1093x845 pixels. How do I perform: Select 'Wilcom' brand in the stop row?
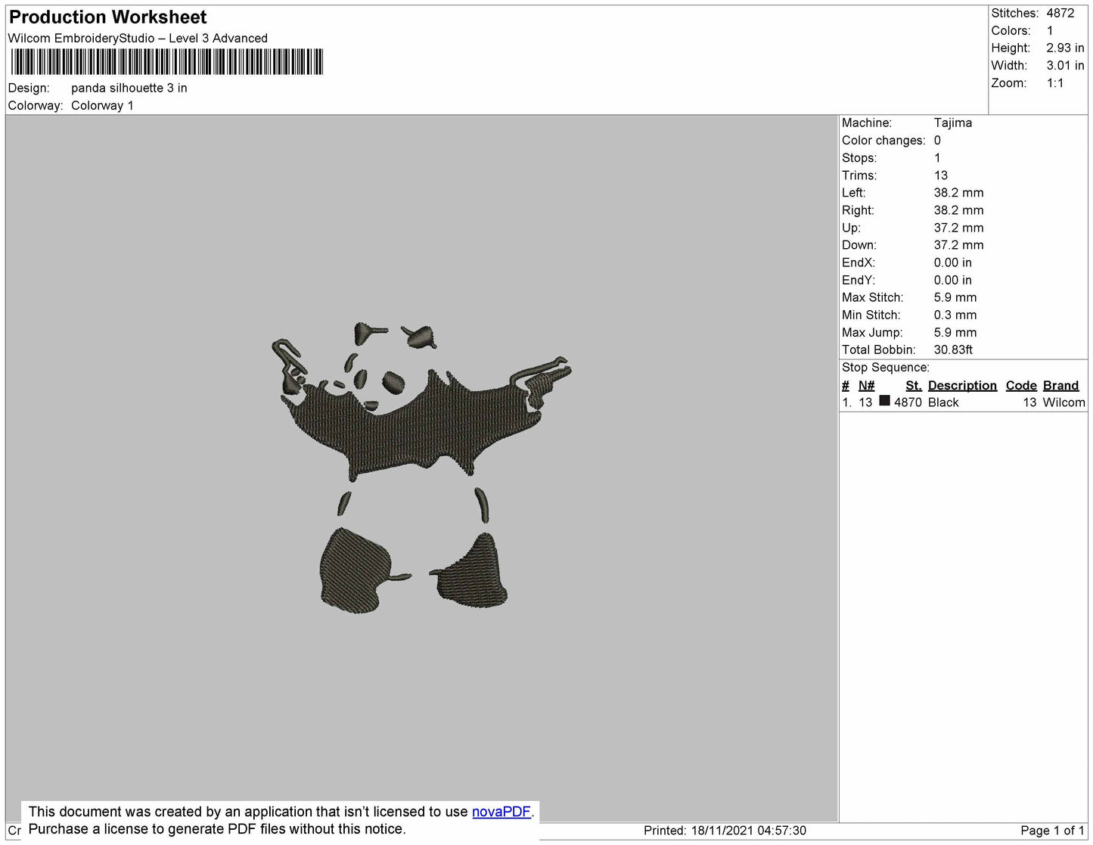click(1064, 402)
